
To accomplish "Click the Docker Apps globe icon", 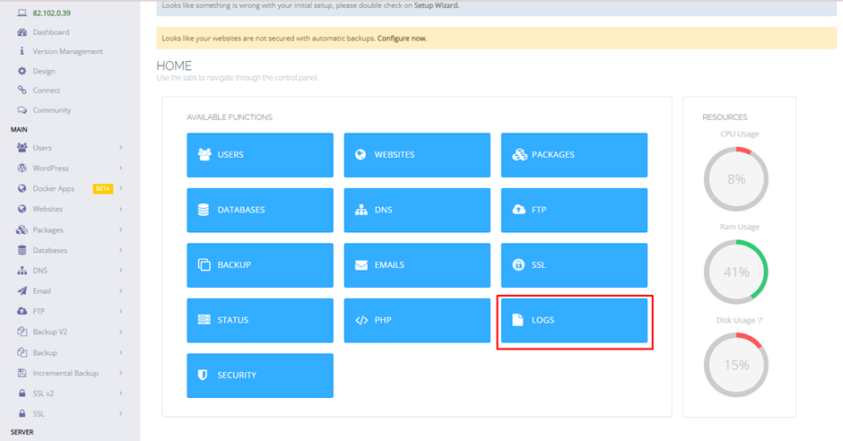I will click(x=22, y=188).
